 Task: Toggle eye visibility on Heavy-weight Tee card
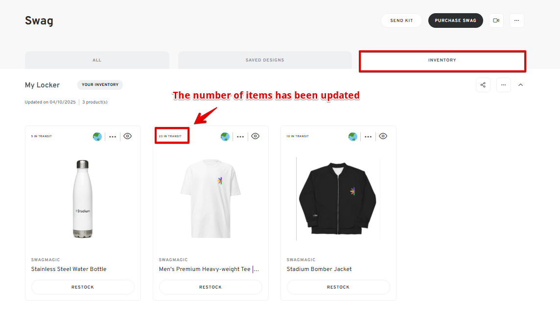click(x=256, y=136)
